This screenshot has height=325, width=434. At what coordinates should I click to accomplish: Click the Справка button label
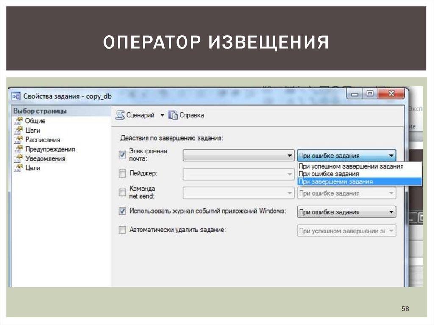pyautogui.click(x=192, y=115)
